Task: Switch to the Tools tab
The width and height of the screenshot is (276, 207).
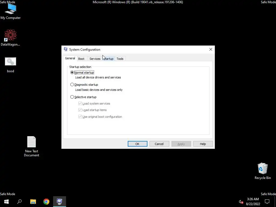Action: click(120, 59)
